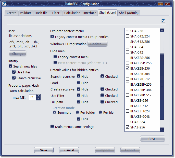Screen dimensions: 175x158
Task: Check BLAKE2S-256 in hash list
Action: tap(127, 57)
